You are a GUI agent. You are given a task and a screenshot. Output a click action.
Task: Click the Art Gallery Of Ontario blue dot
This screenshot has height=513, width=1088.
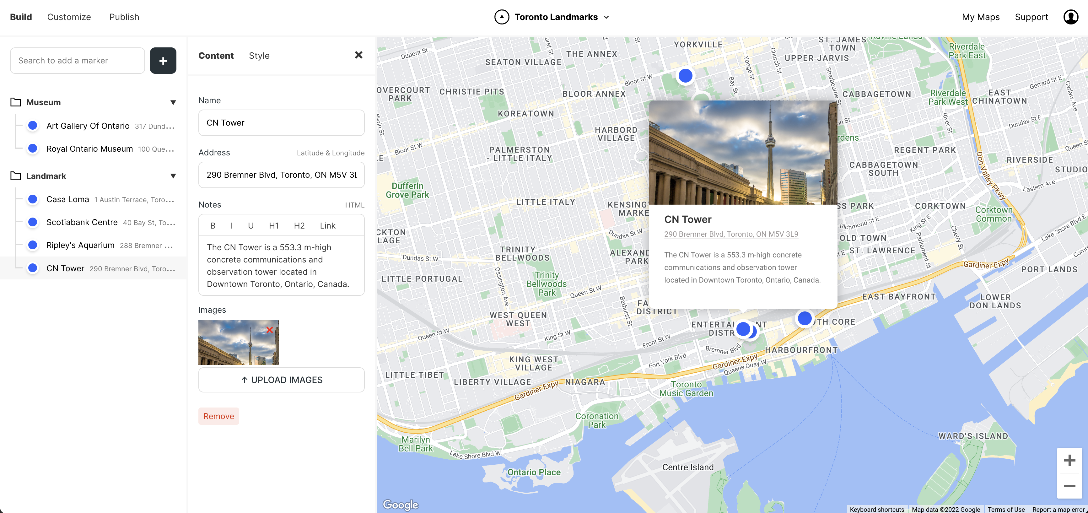point(33,126)
